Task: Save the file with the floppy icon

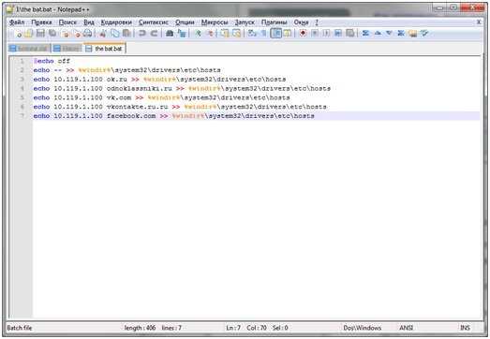Action: tap(40, 34)
